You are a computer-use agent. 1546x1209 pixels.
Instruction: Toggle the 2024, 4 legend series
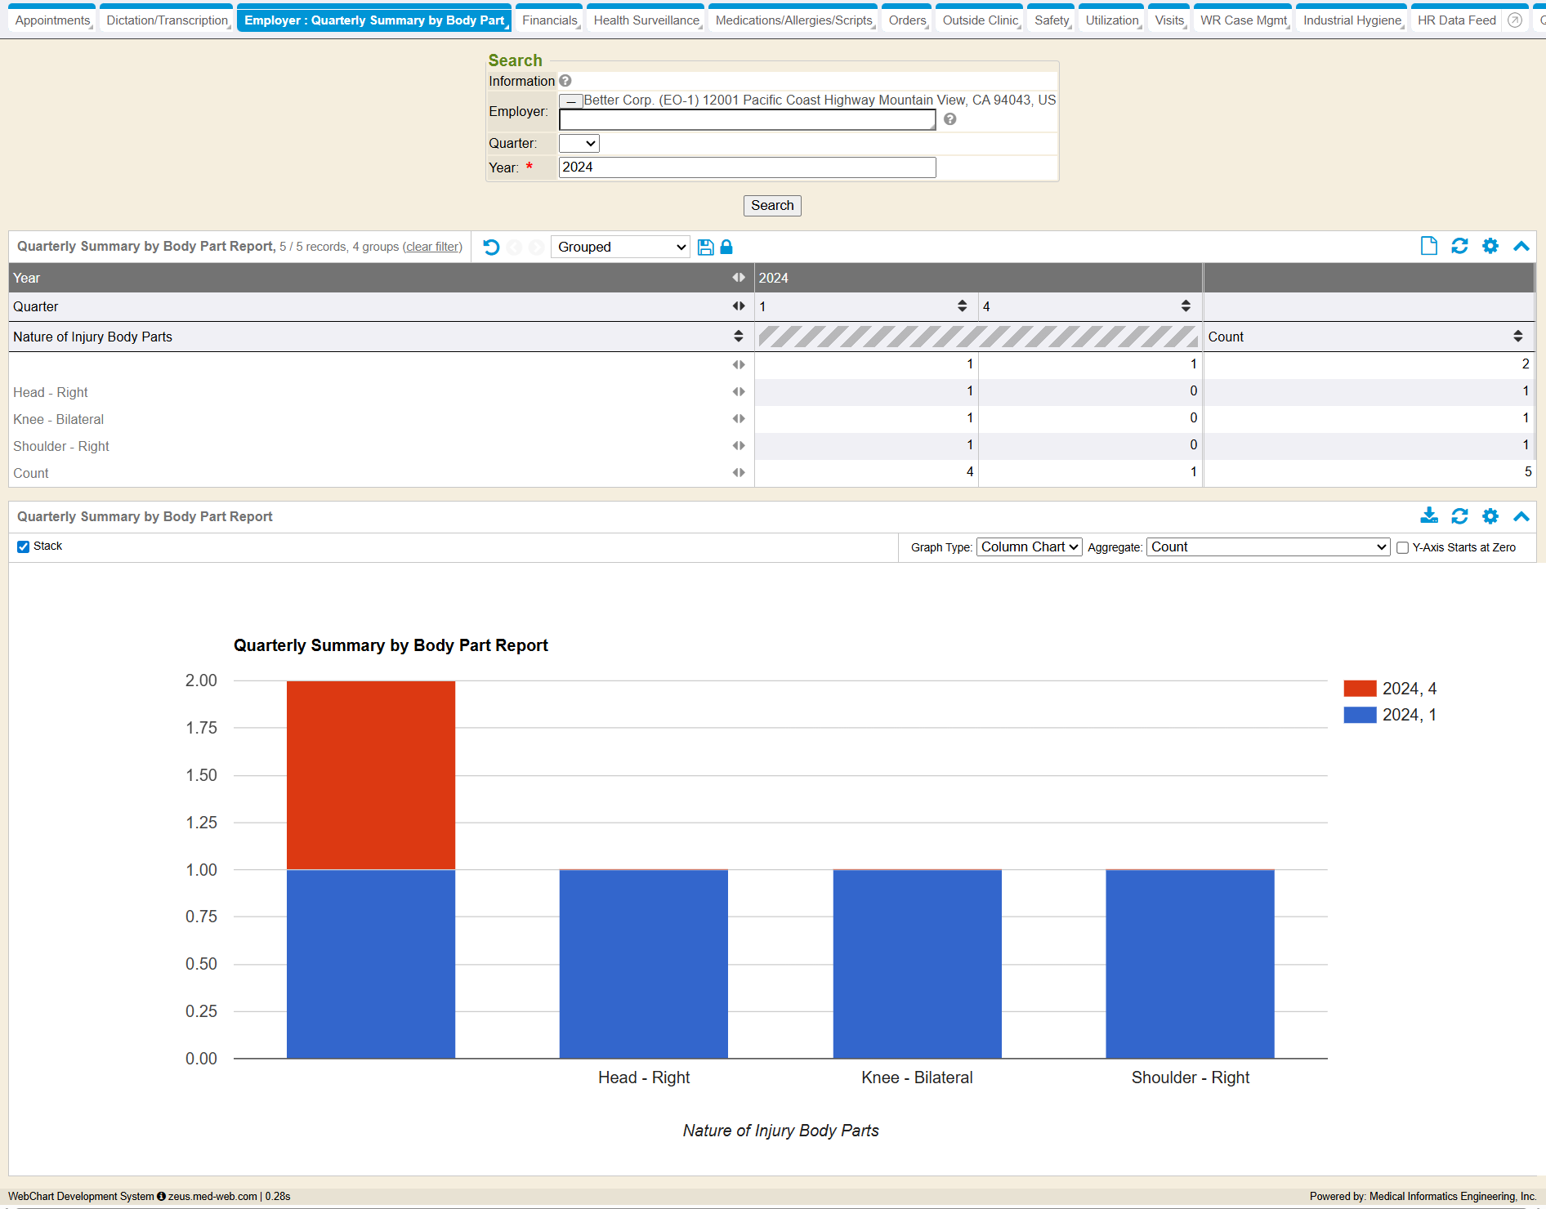click(1390, 689)
